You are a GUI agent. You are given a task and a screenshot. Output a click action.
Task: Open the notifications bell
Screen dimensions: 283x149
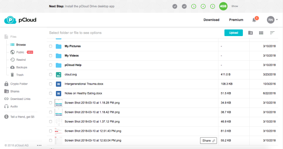point(254,20)
